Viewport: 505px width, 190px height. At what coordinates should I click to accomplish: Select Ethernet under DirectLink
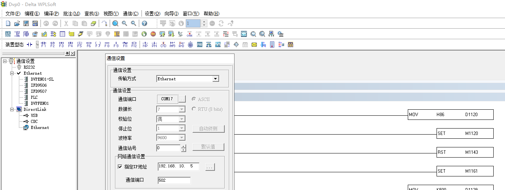coord(40,127)
